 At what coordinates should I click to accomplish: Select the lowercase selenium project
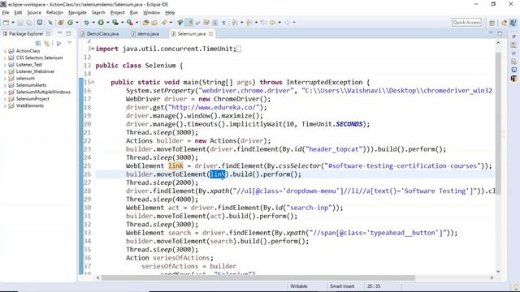click(x=25, y=79)
